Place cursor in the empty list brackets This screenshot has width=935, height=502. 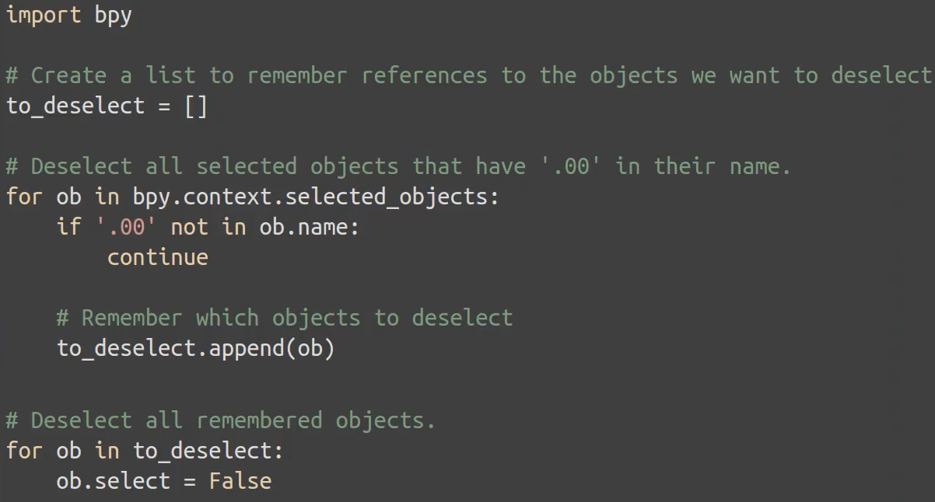point(196,106)
